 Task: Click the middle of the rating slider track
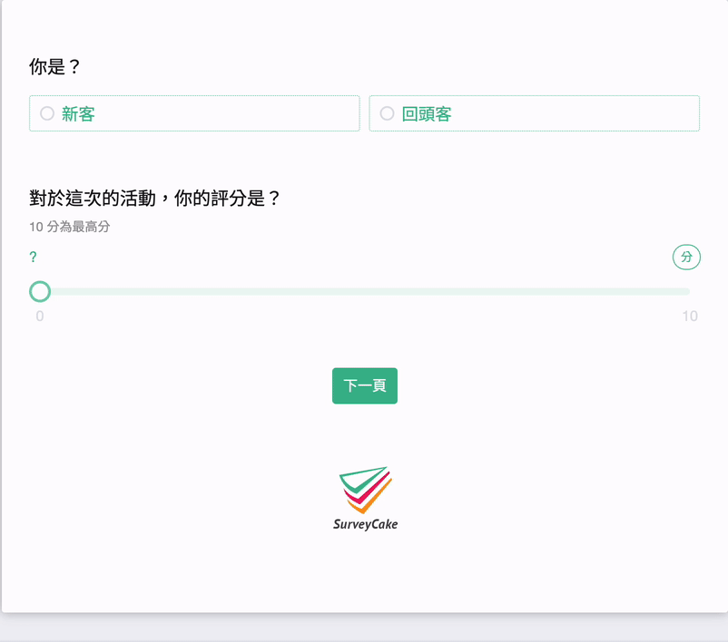coord(365,291)
